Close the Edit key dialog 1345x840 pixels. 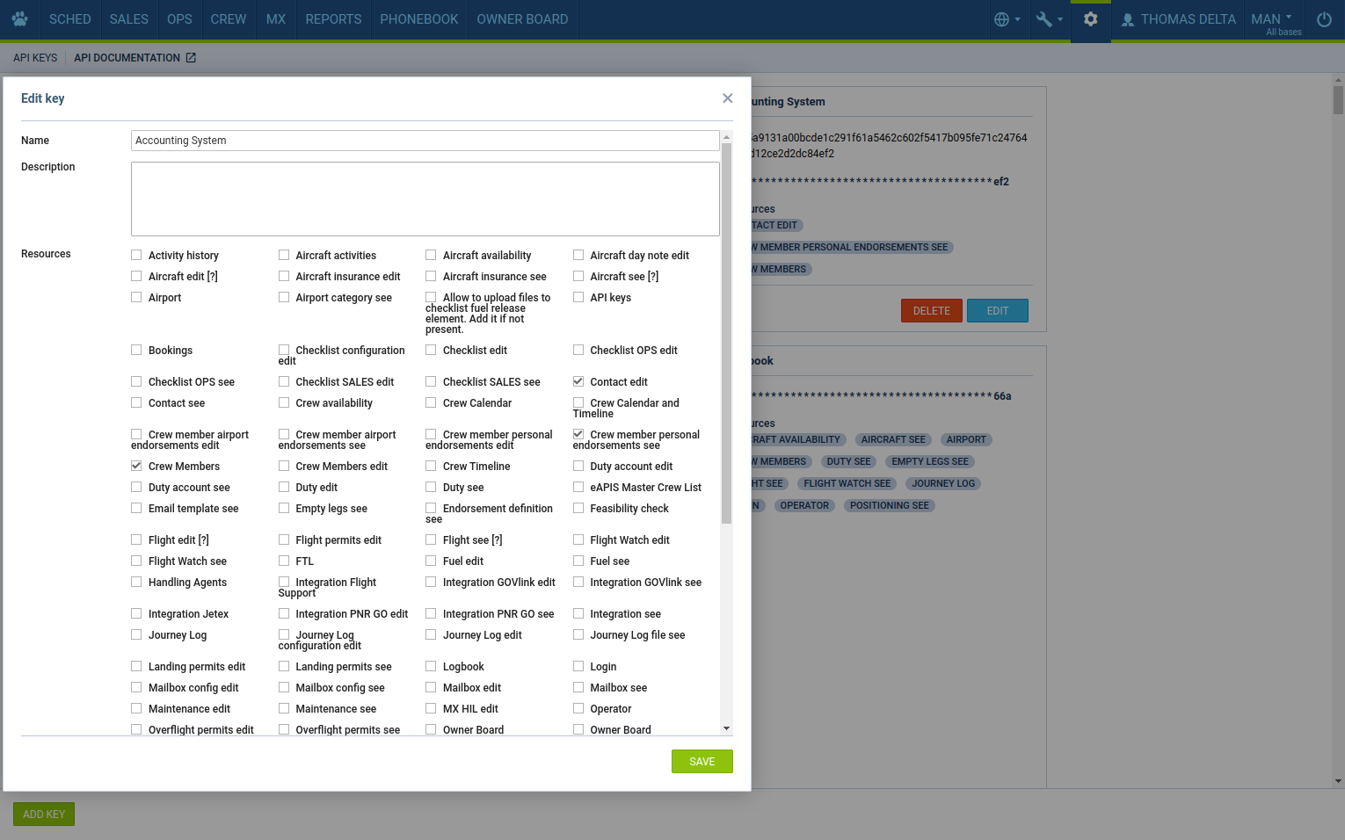(x=727, y=98)
